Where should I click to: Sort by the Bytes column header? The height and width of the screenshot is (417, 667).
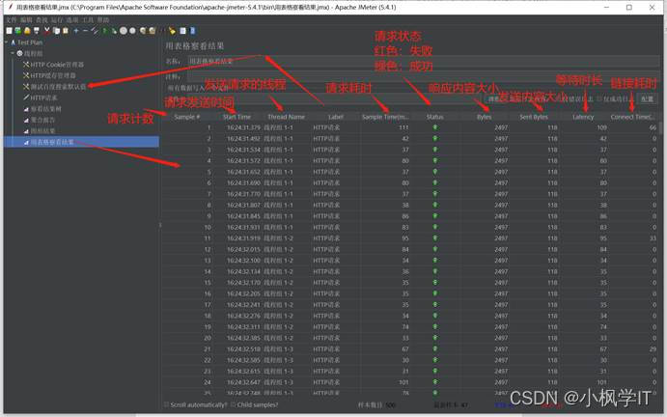(485, 117)
